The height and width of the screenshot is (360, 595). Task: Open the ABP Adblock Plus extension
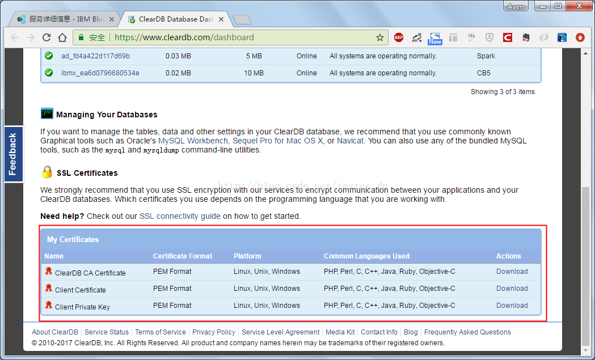point(398,37)
